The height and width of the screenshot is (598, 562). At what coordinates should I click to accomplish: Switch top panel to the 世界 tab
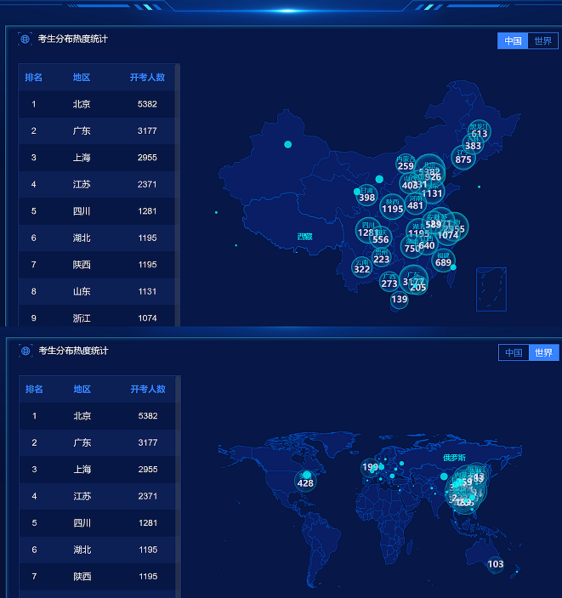[544, 41]
